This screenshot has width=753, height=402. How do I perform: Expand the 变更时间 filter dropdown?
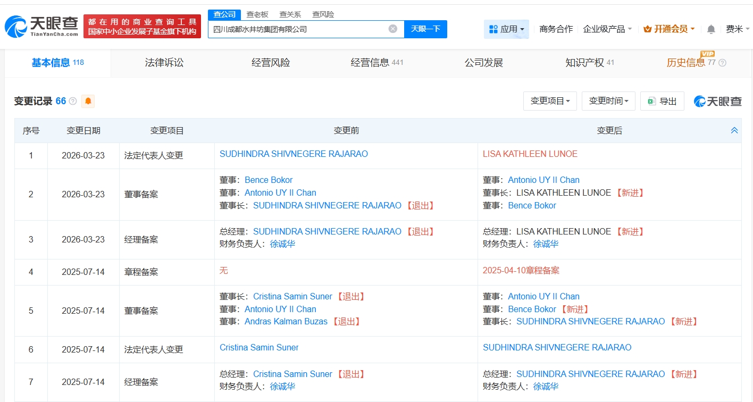(x=608, y=101)
